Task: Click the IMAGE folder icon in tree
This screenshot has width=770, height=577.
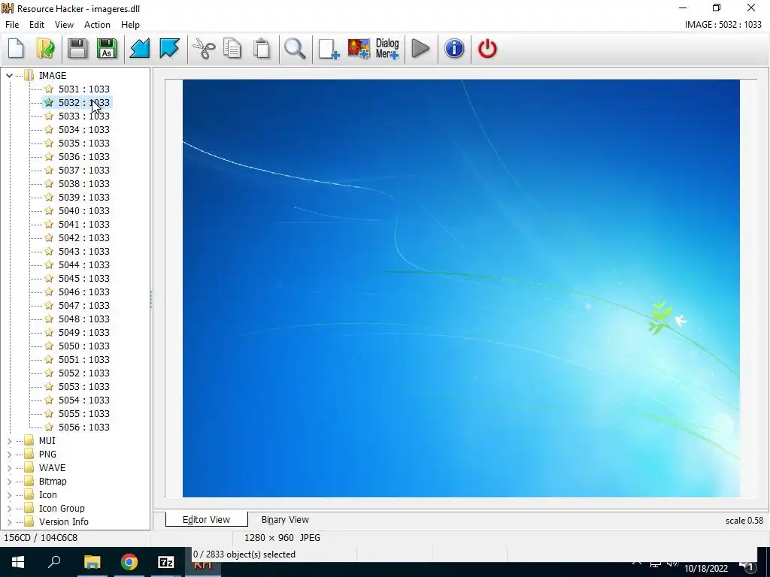Action: click(29, 75)
